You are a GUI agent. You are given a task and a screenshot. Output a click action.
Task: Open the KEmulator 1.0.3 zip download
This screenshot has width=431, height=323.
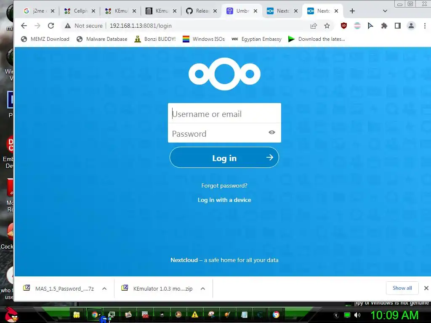pyautogui.click(x=157, y=289)
